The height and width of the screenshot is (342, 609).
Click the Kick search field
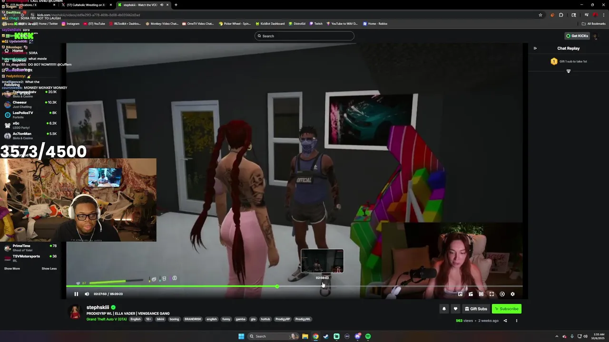point(304,36)
